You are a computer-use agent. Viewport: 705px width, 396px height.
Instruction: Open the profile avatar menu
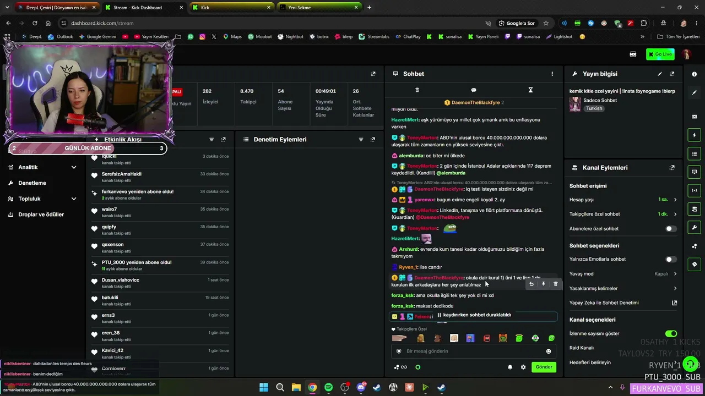pos(686,54)
